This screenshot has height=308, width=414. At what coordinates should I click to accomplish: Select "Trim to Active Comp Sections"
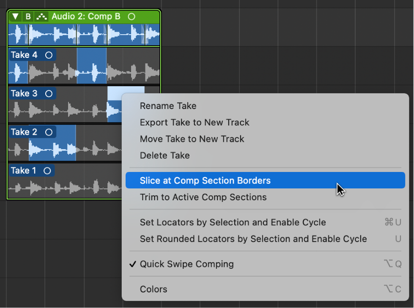pyautogui.click(x=203, y=197)
